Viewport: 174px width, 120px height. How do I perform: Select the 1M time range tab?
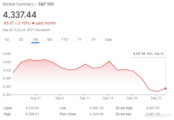coord(35,39)
